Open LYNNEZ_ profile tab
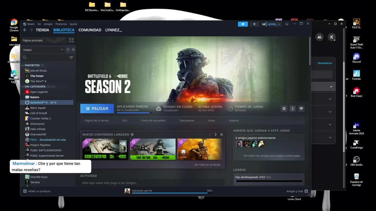Viewport: 376px width, 211px height. coord(113,30)
